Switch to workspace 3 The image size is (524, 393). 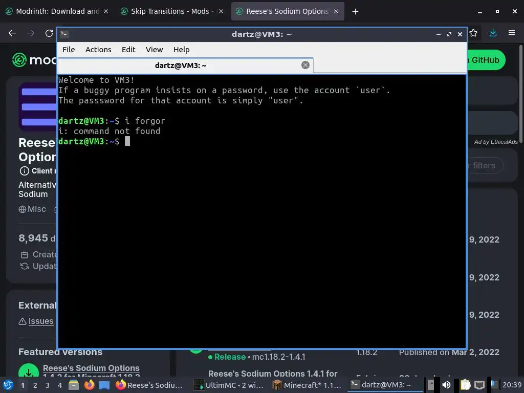pyautogui.click(x=48, y=385)
